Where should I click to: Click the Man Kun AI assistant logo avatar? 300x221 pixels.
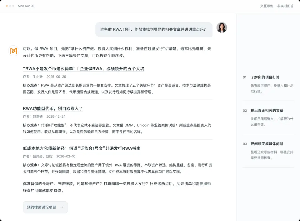click(13, 51)
